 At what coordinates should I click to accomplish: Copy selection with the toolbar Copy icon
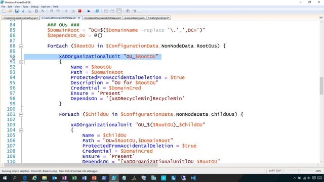click(x=29, y=11)
